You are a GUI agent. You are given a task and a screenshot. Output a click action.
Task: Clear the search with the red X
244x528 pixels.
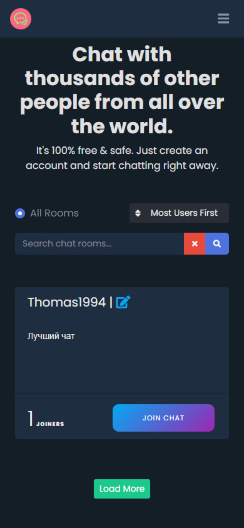point(195,243)
